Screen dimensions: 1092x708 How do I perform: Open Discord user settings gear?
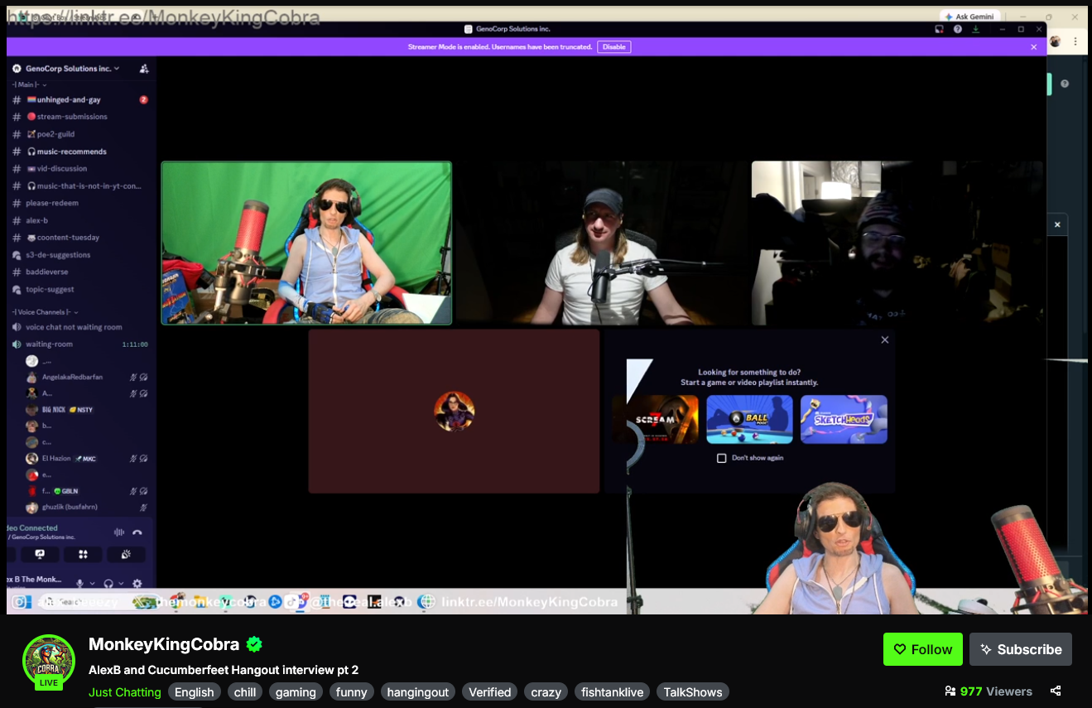tap(137, 584)
